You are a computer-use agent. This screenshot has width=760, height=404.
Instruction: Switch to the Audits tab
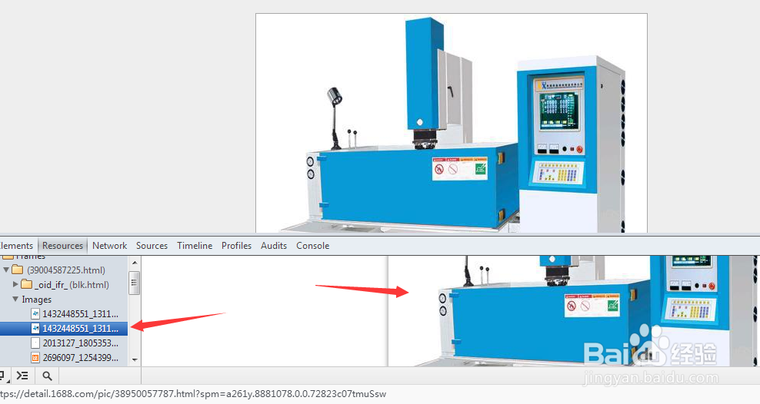coord(274,246)
